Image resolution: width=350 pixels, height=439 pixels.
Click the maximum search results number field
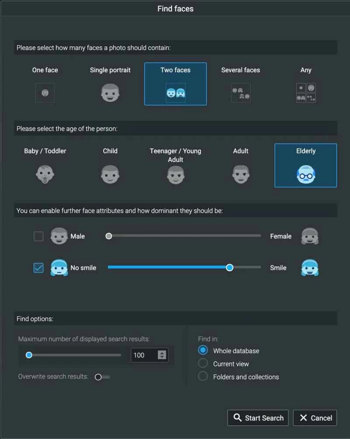pyautogui.click(x=143, y=355)
